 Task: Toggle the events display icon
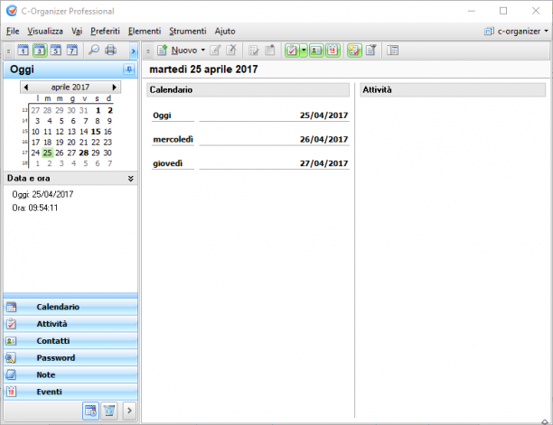(x=333, y=51)
